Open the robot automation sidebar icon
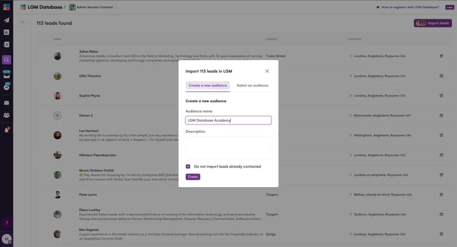The height and width of the screenshot is (247, 457). click(7, 103)
